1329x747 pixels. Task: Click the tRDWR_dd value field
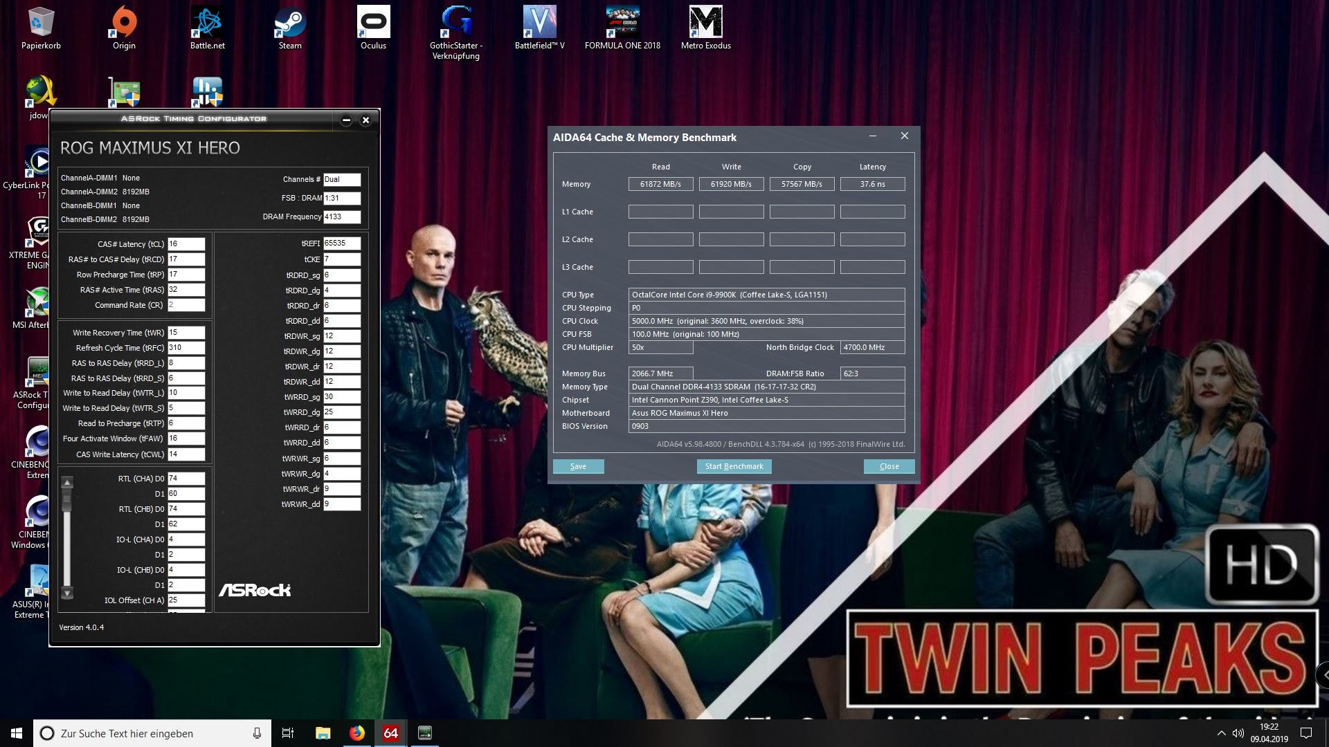coord(342,382)
